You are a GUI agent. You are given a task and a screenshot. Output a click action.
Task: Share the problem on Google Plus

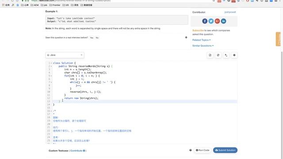point(217,21)
